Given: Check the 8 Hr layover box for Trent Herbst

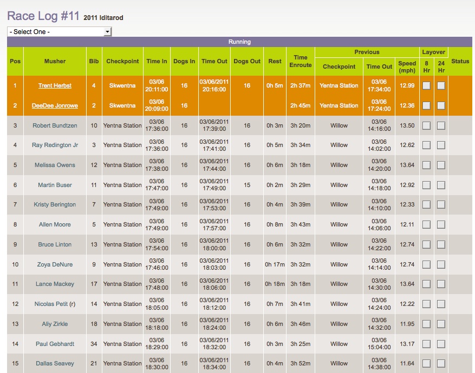Looking at the screenshot, I should [427, 85].
